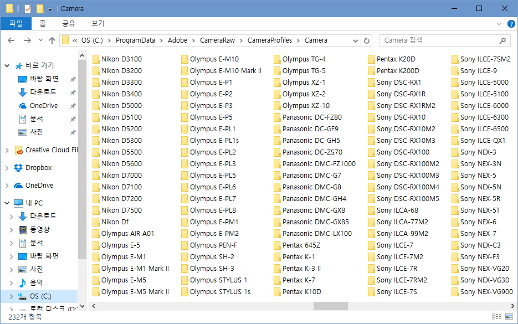Click navigation pane scroll down arrow
Viewport: 518px width, 324px height.
(x=83, y=306)
